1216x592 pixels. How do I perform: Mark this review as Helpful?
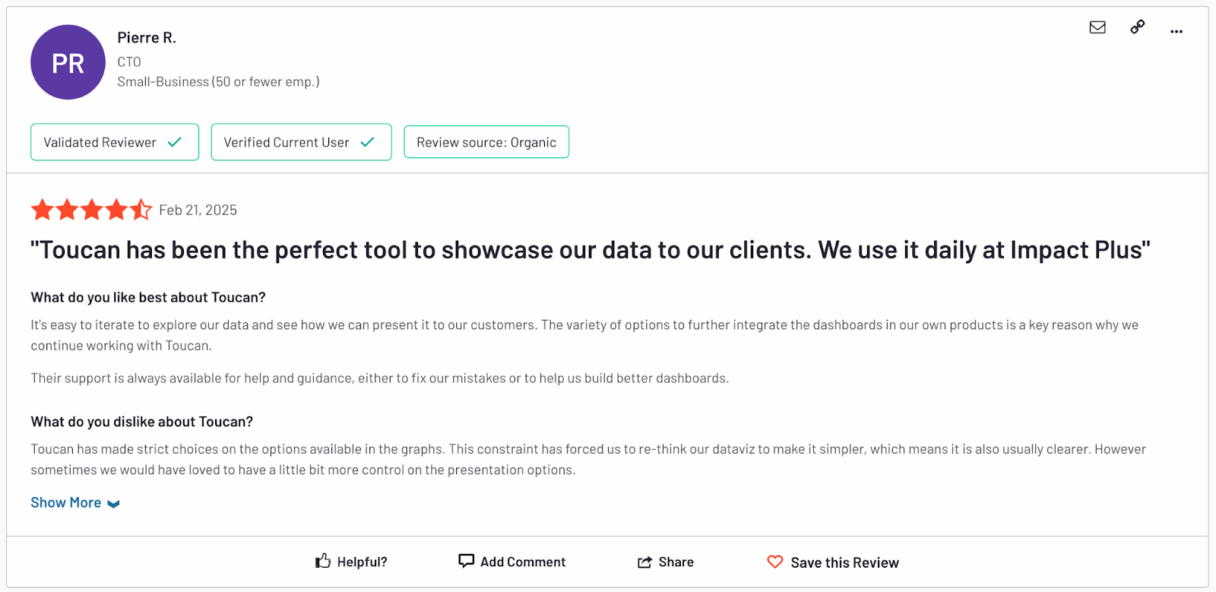[x=351, y=561]
